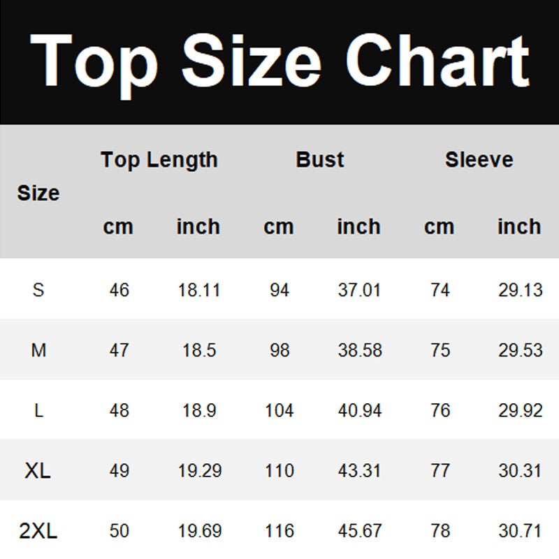Select the 45.67 bust inch cell
This screenshot has width=559, height=559.
pos(360,532)
